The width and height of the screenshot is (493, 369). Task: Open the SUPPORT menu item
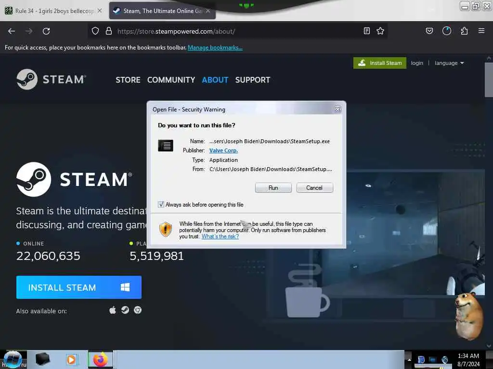253,80
